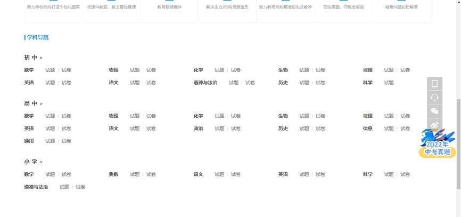Open the customer service headset icon
This screenshot has height=217, width=461.
[434, 98]
